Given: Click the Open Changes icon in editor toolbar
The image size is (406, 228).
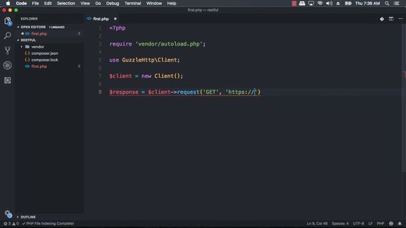Looking at the screenshot, I should pos(382,19).
